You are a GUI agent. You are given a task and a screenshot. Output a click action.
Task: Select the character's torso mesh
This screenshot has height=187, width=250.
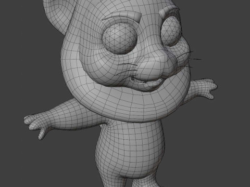pyautogui.click(x=130, y=149)
